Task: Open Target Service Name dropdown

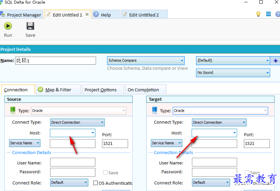Action: tap(167, 143)
